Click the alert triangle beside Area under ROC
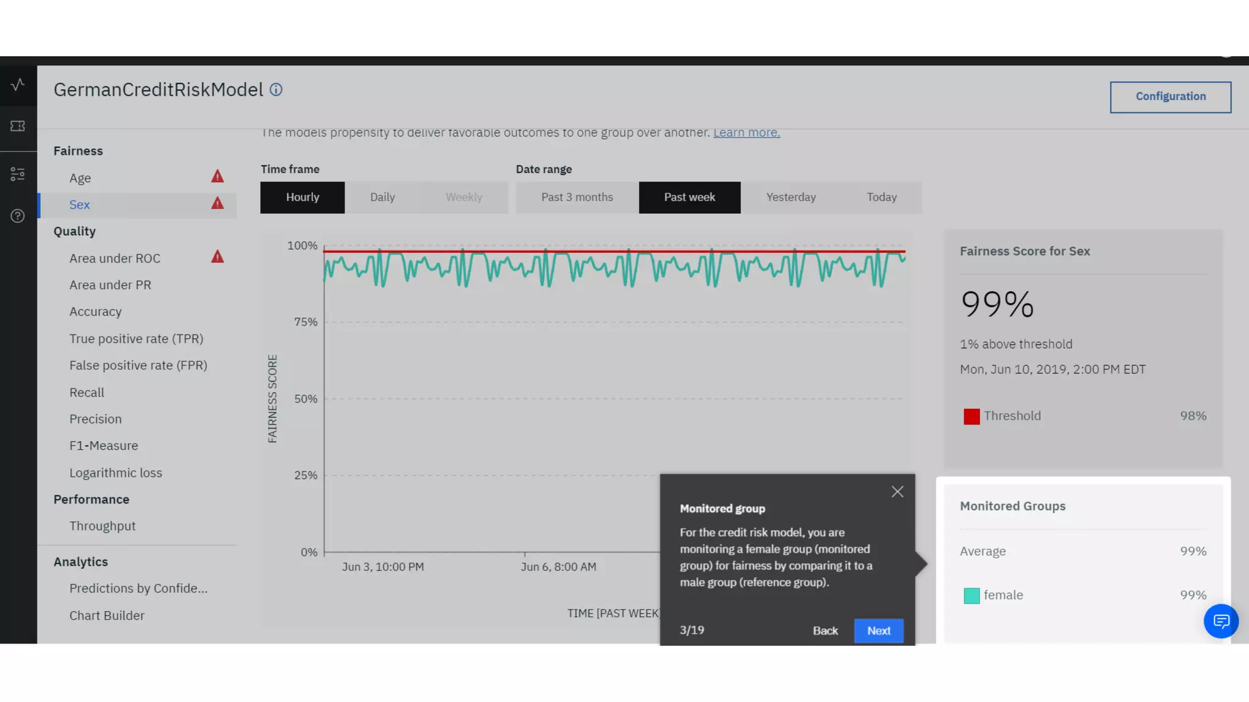 tap(218, 257)
